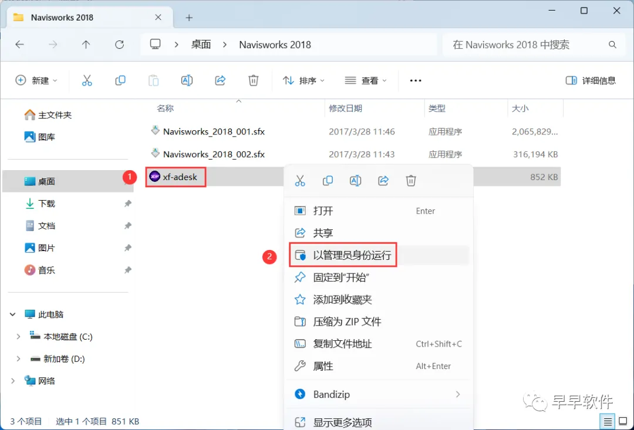634x430 pixels.
Task: Open the 排序 sort dropdown
Action: 303,80
